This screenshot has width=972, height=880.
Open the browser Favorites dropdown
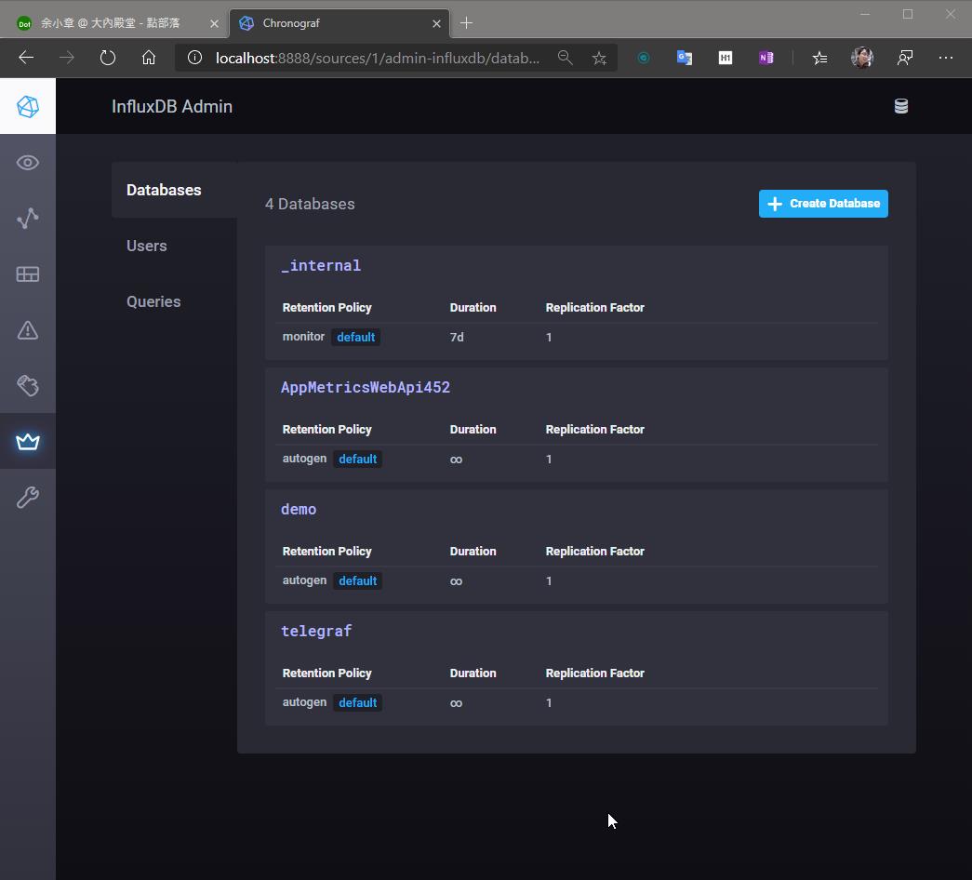(819, 58)
